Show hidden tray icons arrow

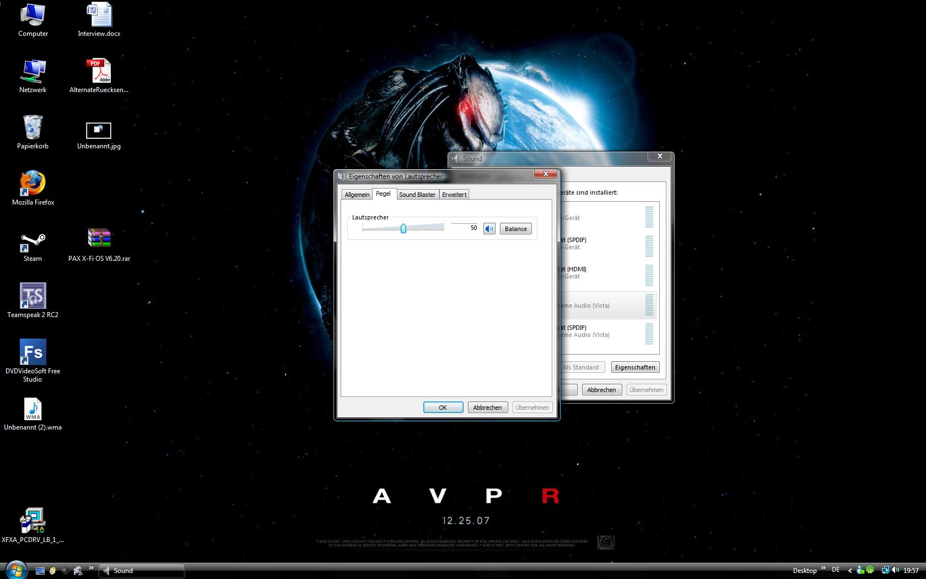point(850,571)
